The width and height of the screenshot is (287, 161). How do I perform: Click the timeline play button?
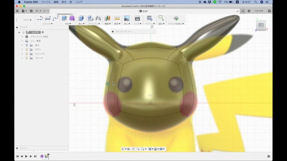(x=26, y=156)
